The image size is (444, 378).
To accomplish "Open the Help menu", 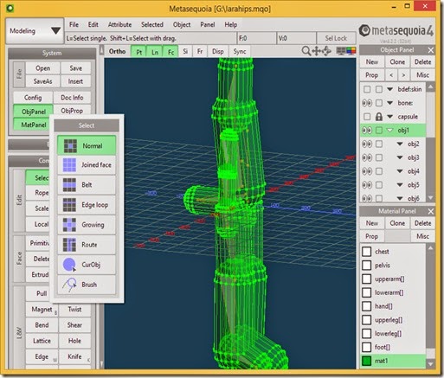I will coord(231,25).
